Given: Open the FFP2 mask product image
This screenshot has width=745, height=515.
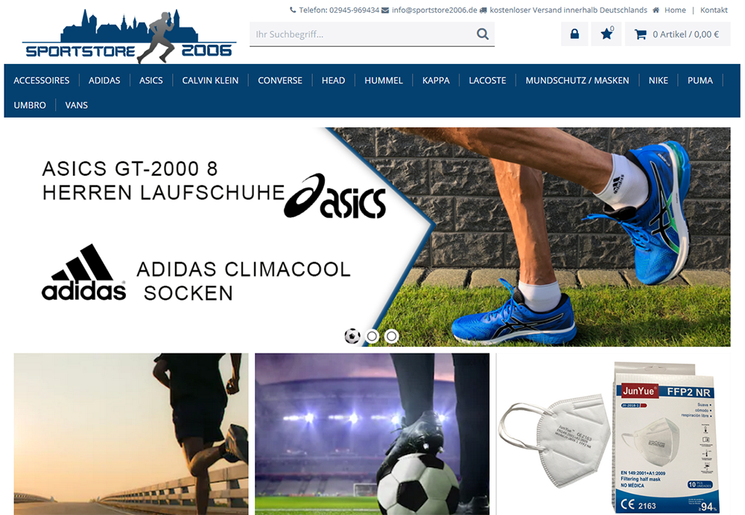Looking at the screenshot, I should [x=613, y=434].
